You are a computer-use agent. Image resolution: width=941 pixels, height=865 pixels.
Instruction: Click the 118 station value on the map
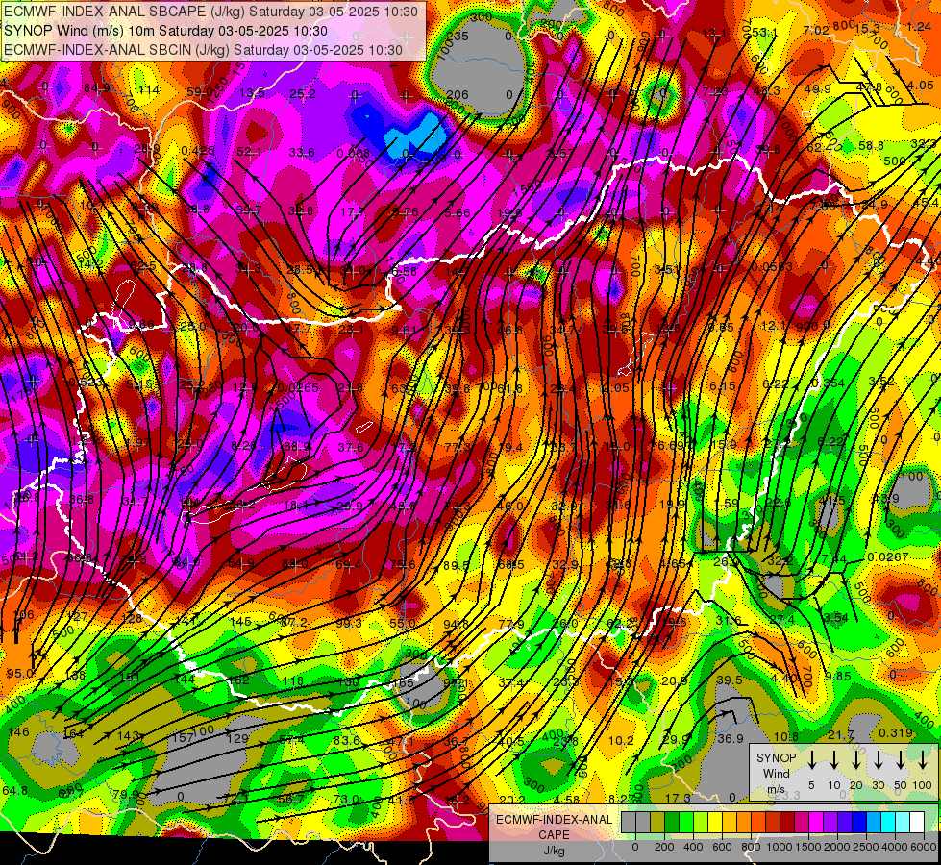(293, 681)
